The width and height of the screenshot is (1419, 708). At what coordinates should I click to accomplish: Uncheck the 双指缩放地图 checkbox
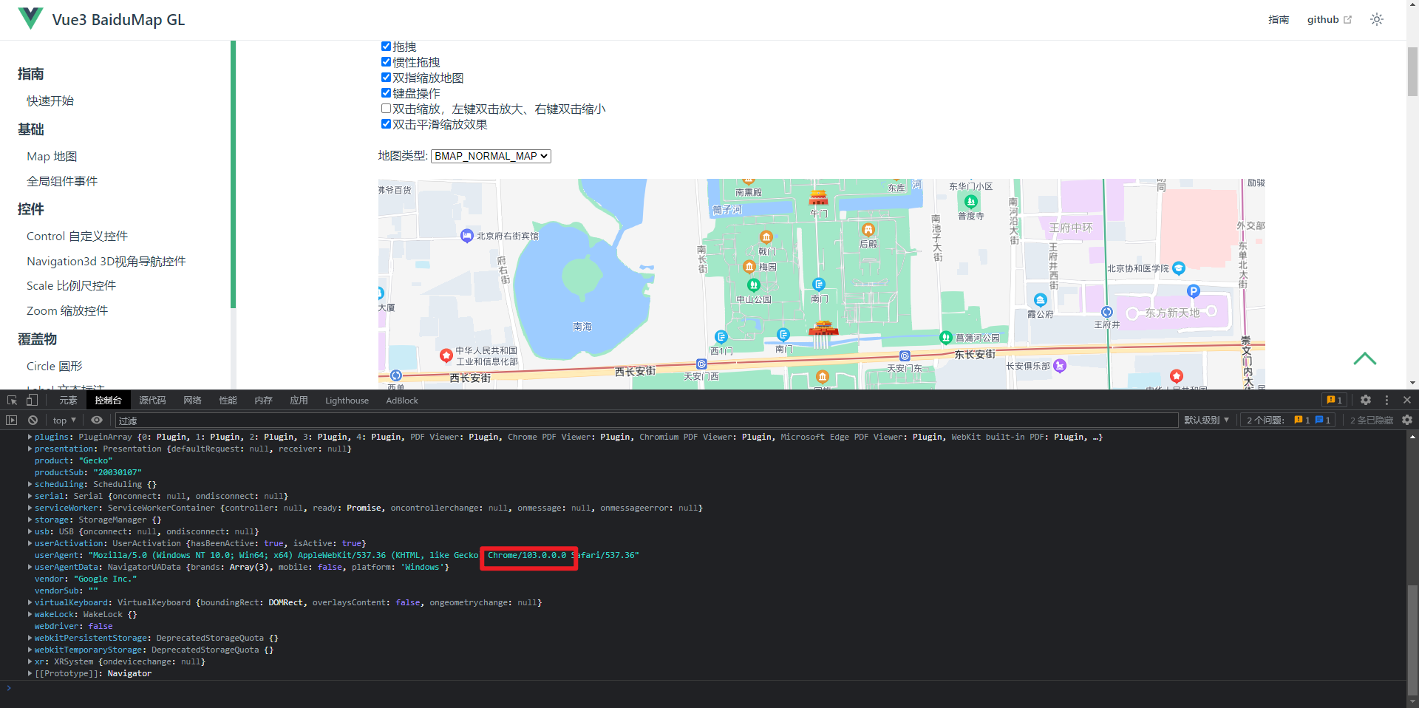point(386,77)
